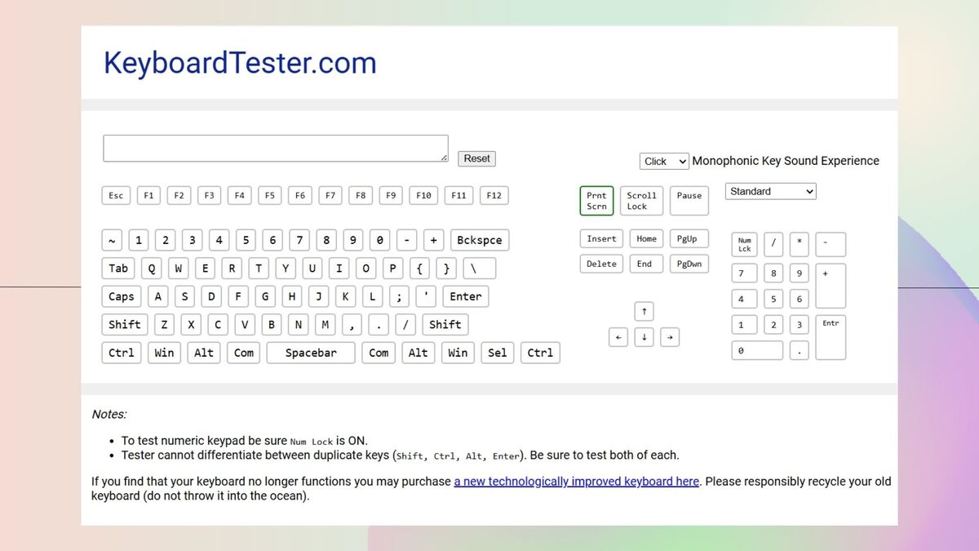Screen dimensions: 979x551
Task: Click the main Enter key
Action: pos(465,296)
